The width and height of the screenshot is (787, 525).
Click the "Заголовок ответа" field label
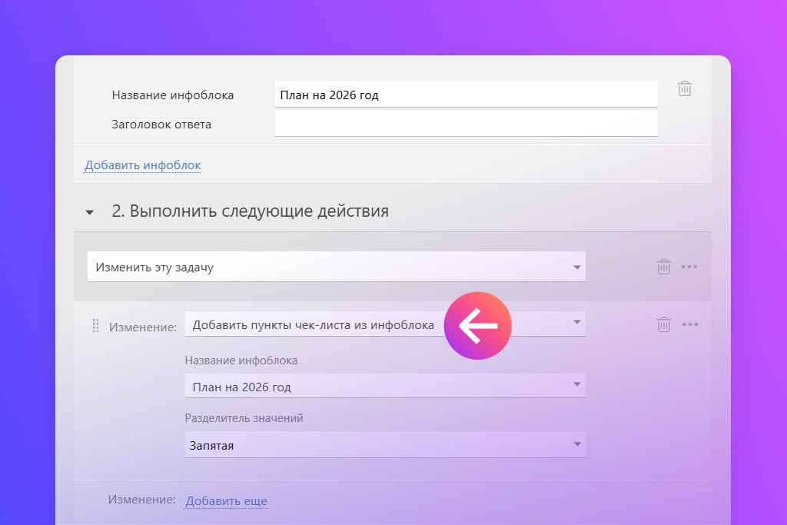click(161, 125)
